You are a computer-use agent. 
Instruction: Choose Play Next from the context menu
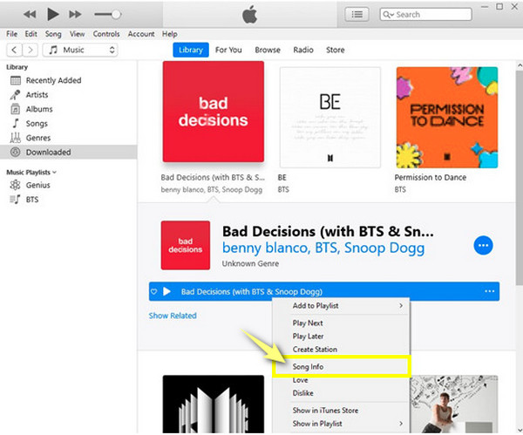tap(341, 323)
